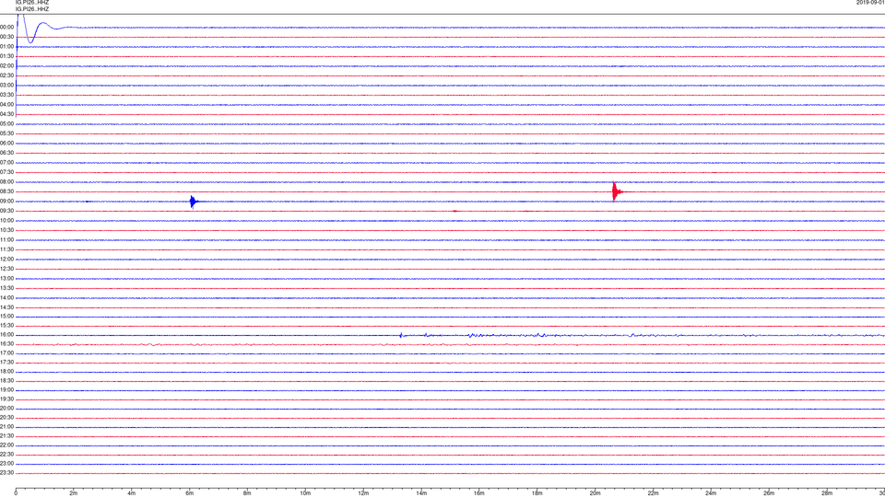Select the 17:00 time label
Screen dimensions: 885x497
(6, 353)
